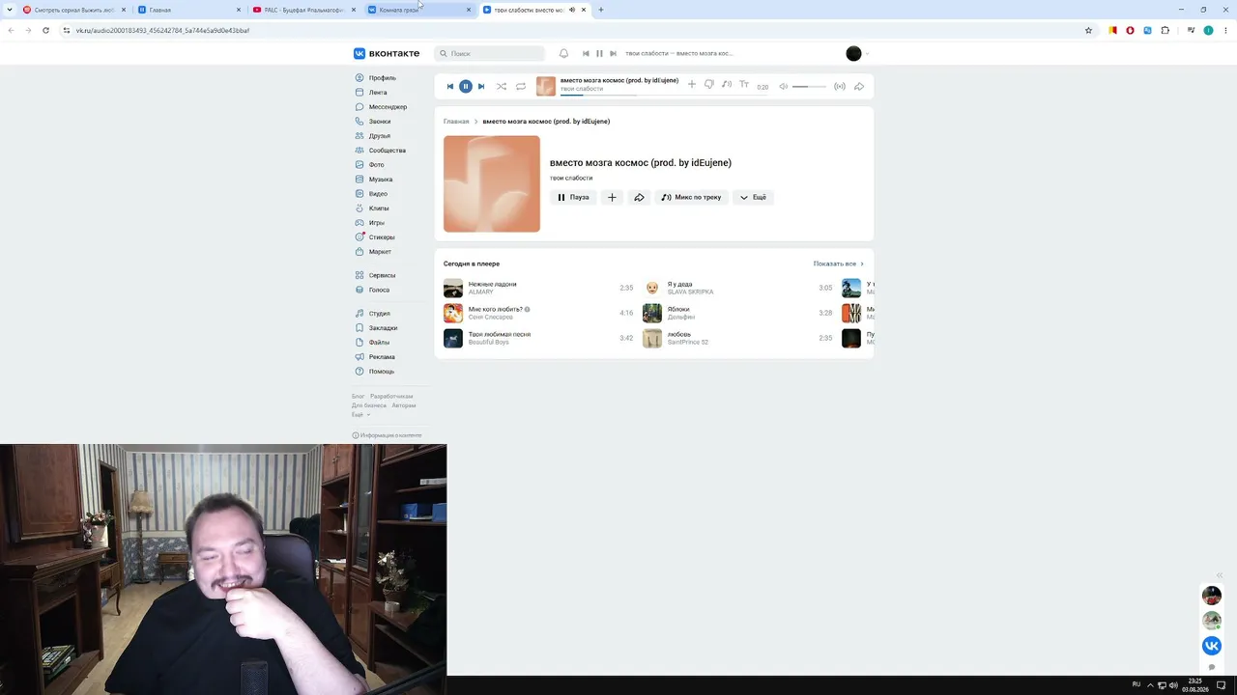Share the current track from the player bar
The width and height of the screenshot is (1237, 695).
click(859, 87)
